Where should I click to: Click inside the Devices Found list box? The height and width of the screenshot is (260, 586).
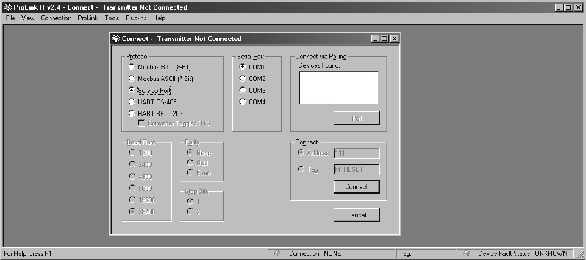(338, 88)
